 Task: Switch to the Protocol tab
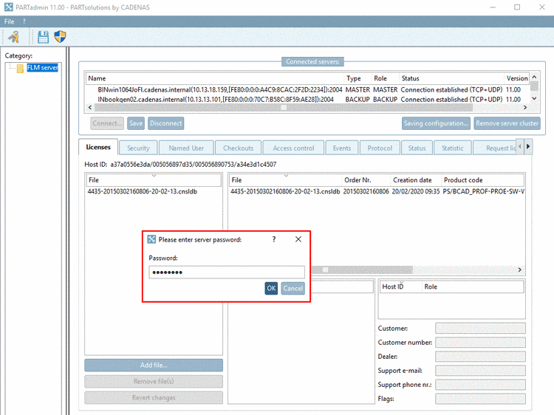pyautogui.click(x=380, y=148)
